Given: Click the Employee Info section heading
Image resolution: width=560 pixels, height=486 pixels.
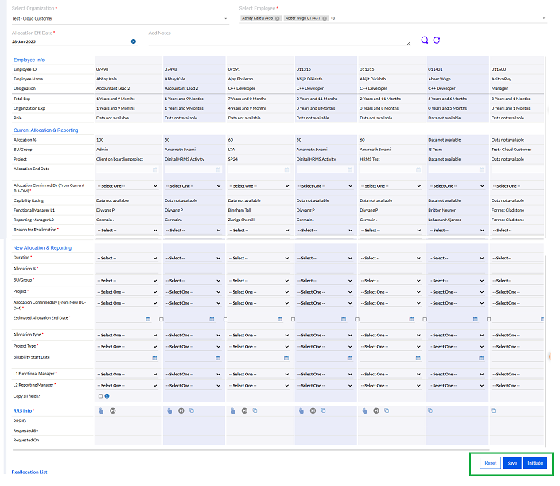Looking at the screenshot, I should 29,60.
